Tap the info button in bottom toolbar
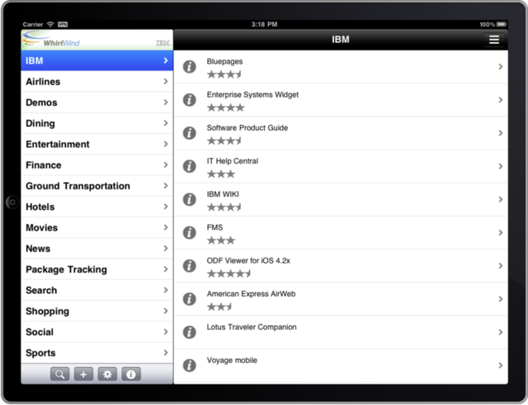 [x=131, y=374]
